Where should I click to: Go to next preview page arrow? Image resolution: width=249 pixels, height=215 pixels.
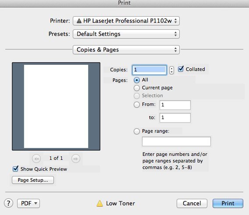click(x=75, y=159)
